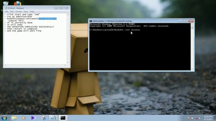Image resolution: width=216 pixels, height=121 pixels.
Task: Click the command prompt vertical scrollbar thumb
Action: 192,28
